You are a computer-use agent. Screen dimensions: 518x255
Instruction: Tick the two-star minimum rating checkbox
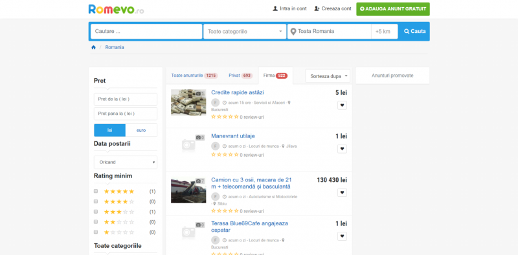coord(96,221)
